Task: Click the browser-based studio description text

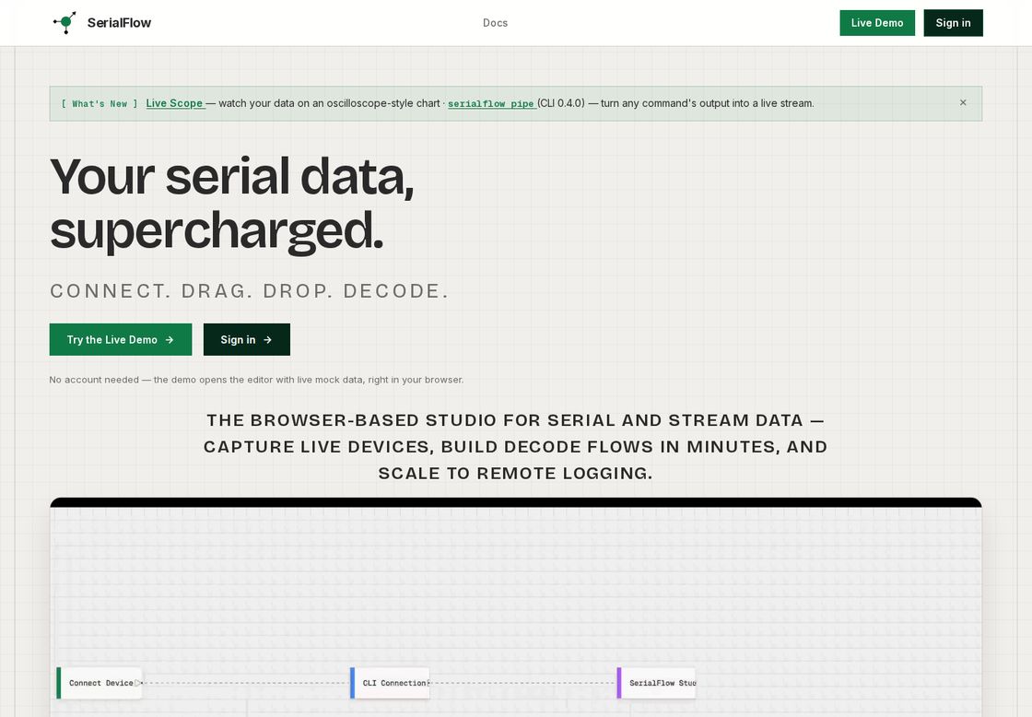Action: 515,446
